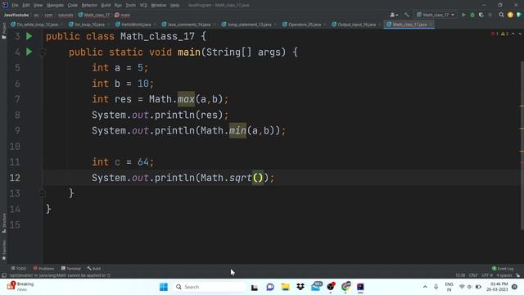524x295 pixels.
Task: Switch to Jump_statement_13.java tab
Action: click(249, 25)
